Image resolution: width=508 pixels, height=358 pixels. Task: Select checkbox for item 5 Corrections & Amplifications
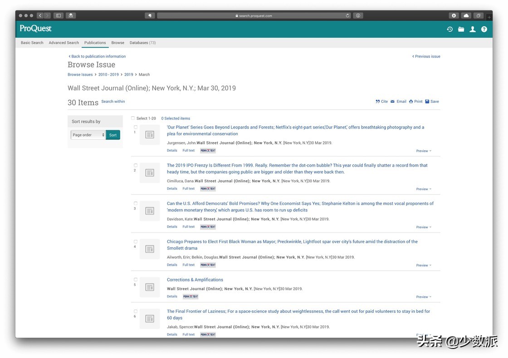[136, 280]
